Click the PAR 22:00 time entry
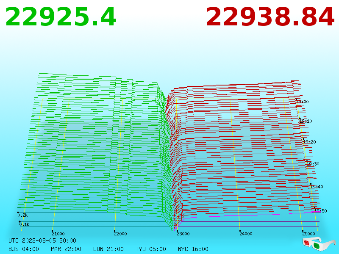 [x=66, y=249]
